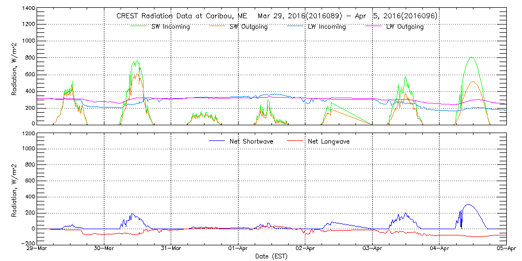Click the 05-Apr date tick label
The height and width of the screenshot is (261, 522).
[505, 249]
